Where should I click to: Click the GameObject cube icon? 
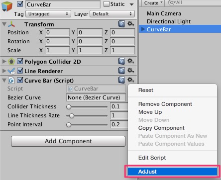[x=7, y=6]
